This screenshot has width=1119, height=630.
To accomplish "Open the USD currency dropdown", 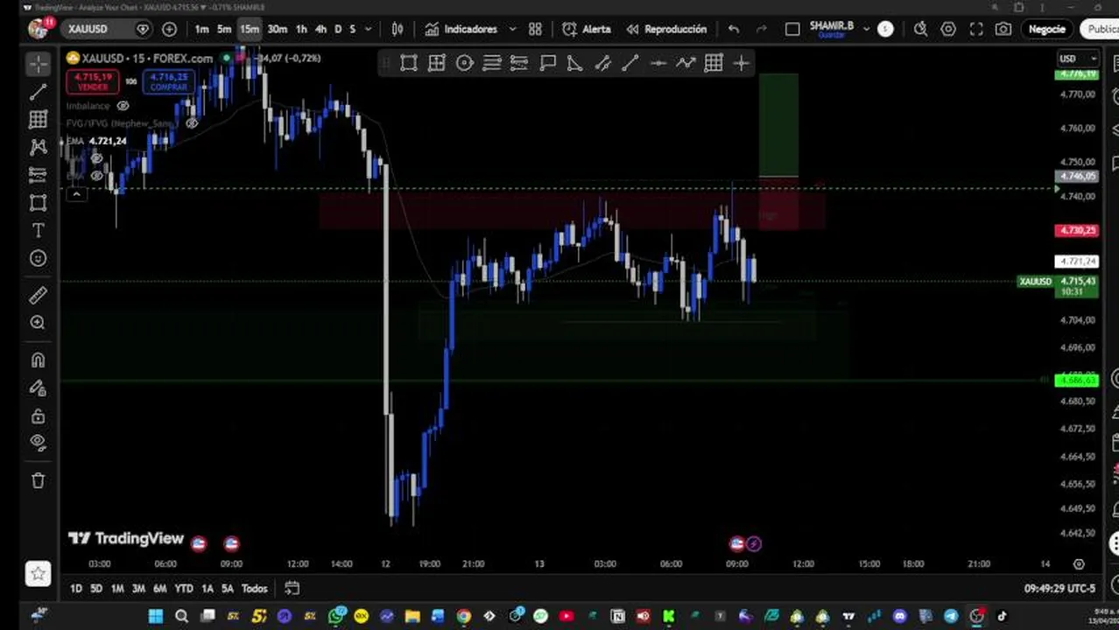I will click(x=1078, y=59).
